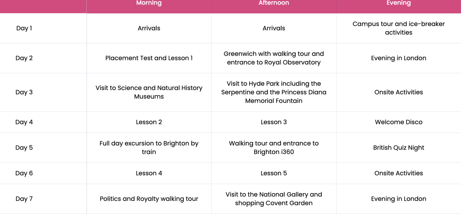Click Politics and Royalty walking tour cell

click(149, 199)
